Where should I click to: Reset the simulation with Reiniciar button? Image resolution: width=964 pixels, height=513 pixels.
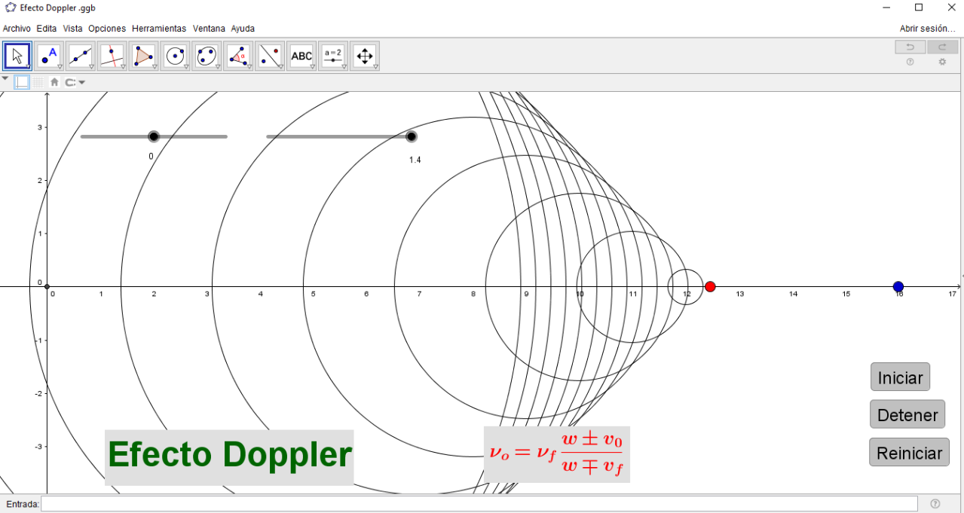[x=910, y=453]
